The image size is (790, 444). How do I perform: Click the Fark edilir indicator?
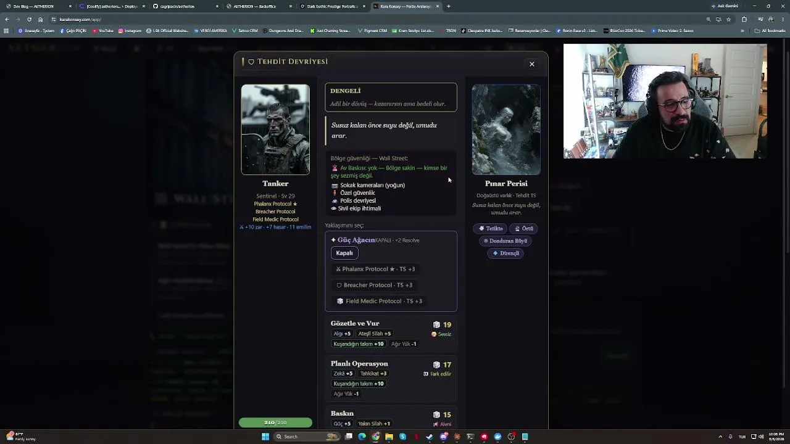click(x=437, y=374)
